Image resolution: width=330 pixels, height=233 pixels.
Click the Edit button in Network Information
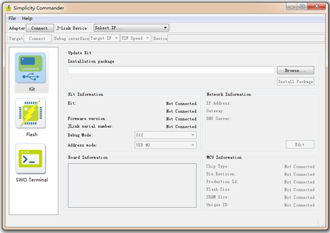[x=300, y=144]
